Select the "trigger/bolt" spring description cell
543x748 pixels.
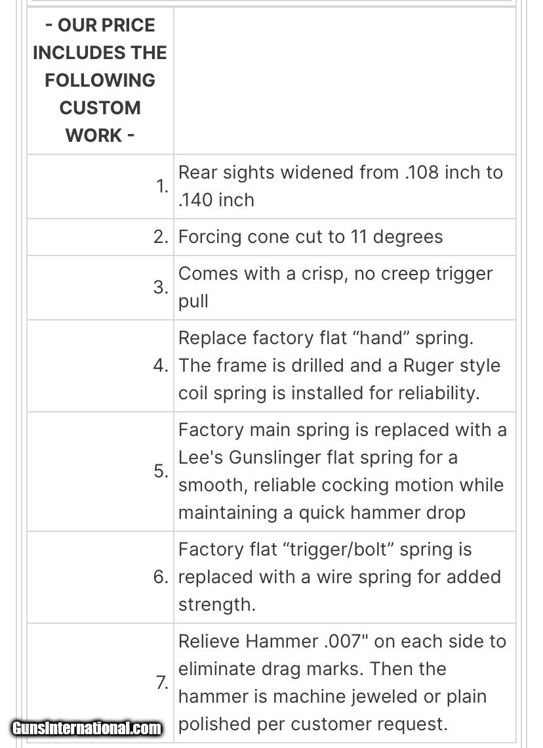[340, 577]
